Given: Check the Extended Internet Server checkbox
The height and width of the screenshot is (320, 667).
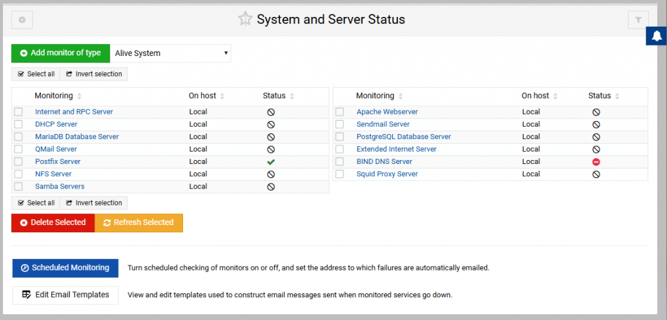Looking at the screenshot, I should point(339,149).
